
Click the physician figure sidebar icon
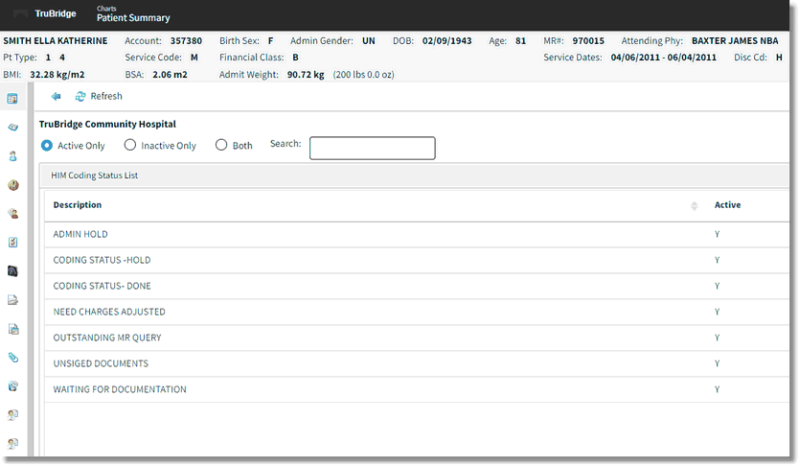12,156
